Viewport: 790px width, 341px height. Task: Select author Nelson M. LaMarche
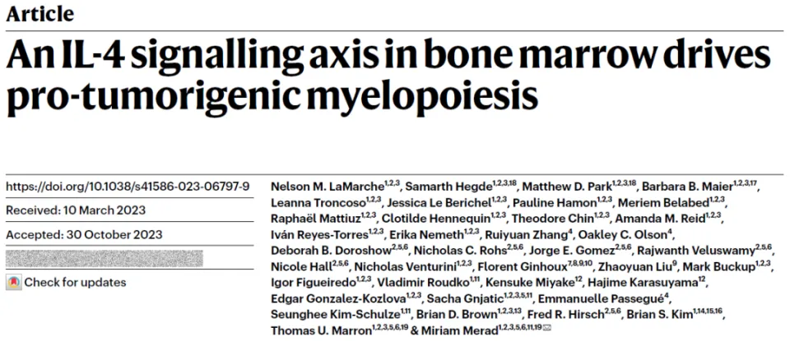click(328, 187)
